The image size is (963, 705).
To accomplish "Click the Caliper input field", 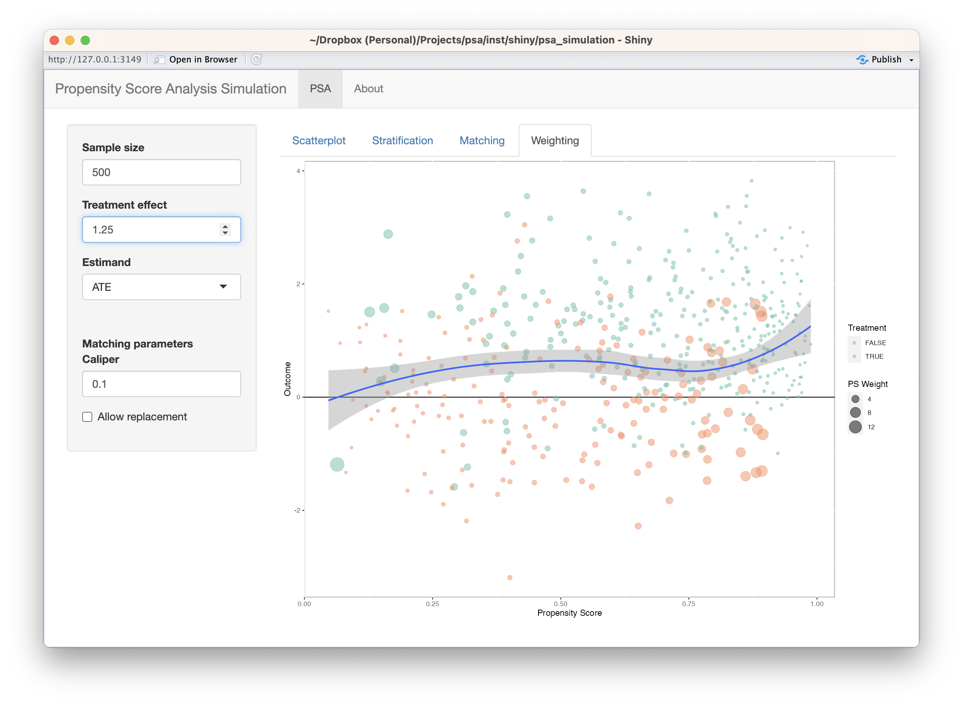I will 161,384.
